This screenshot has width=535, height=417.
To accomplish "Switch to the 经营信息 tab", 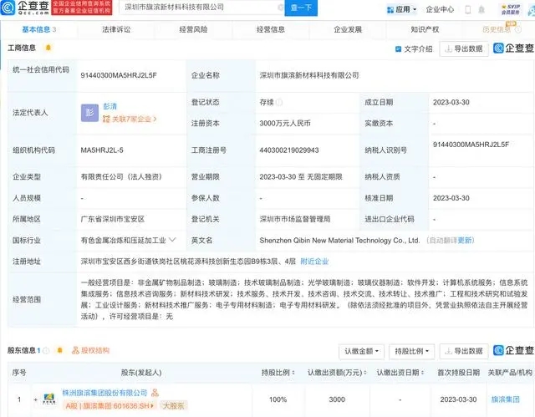I will 271,29.
